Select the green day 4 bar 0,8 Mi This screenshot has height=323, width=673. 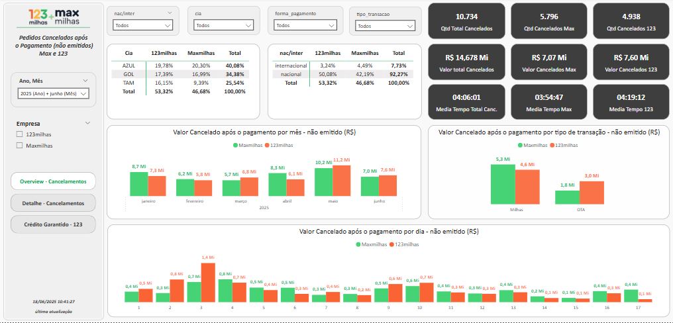click(x=225, y=291)
